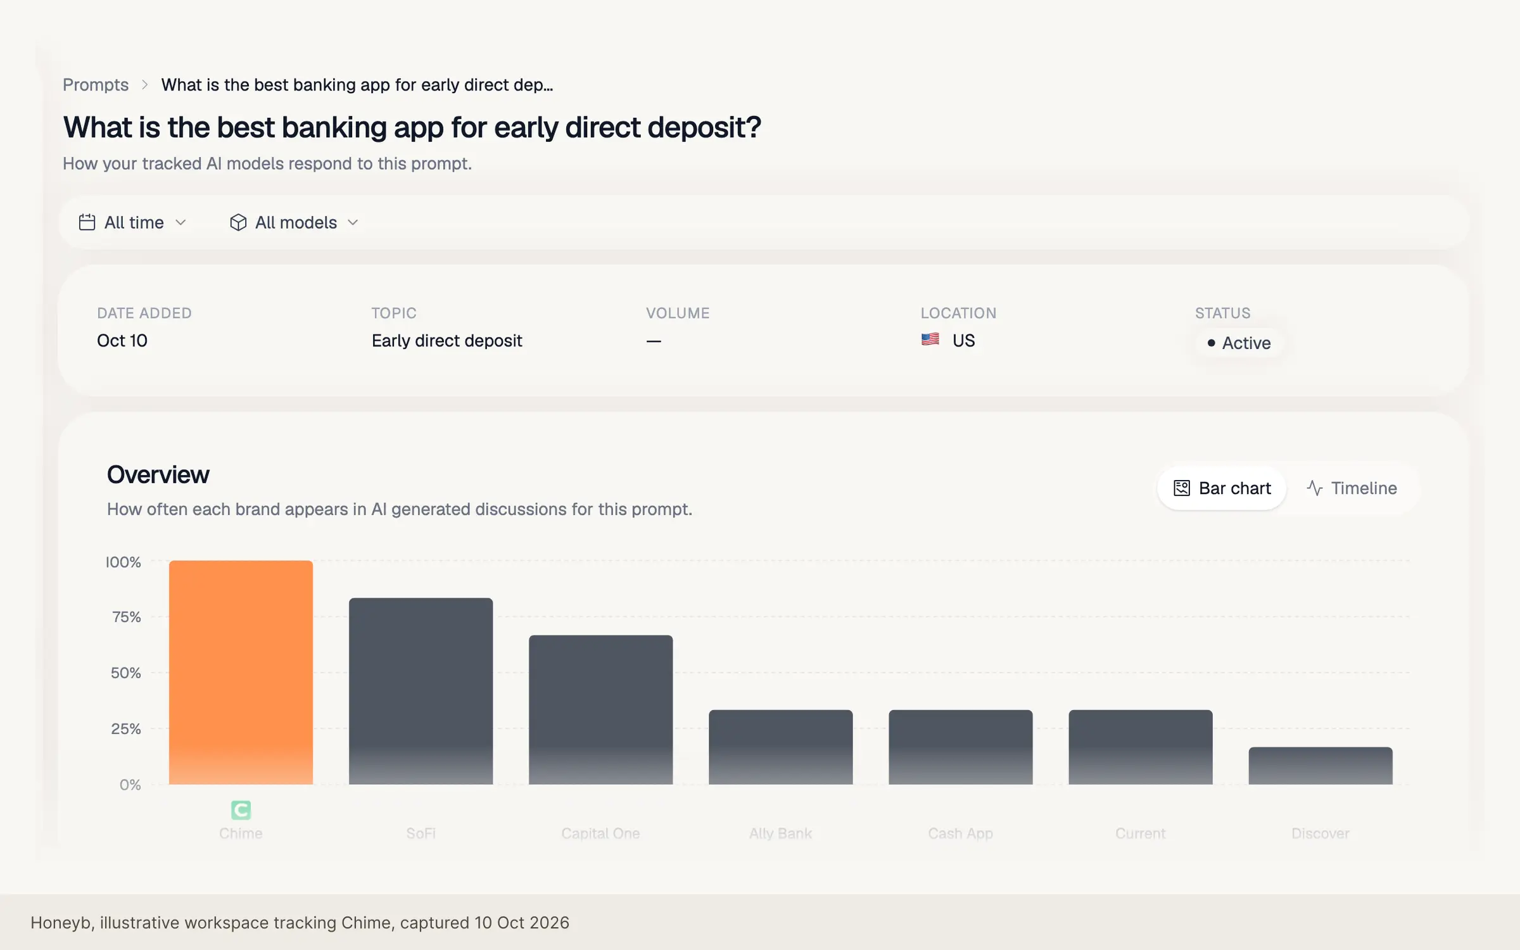Click the Cash App axis label
This screenshot has height=950, width=1520.
click(x=960, y=833)
